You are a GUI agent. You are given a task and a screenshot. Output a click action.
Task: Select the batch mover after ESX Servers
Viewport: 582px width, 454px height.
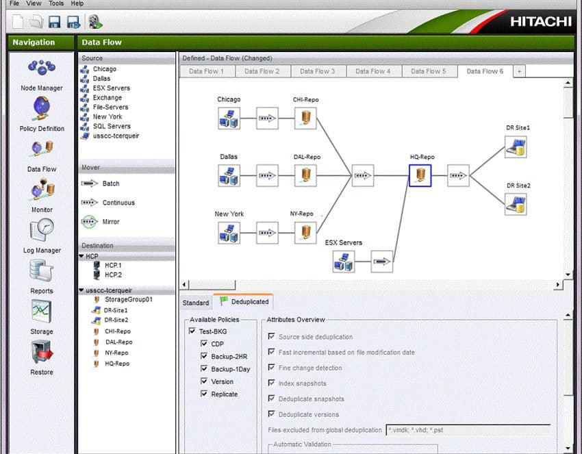point(382,262)
